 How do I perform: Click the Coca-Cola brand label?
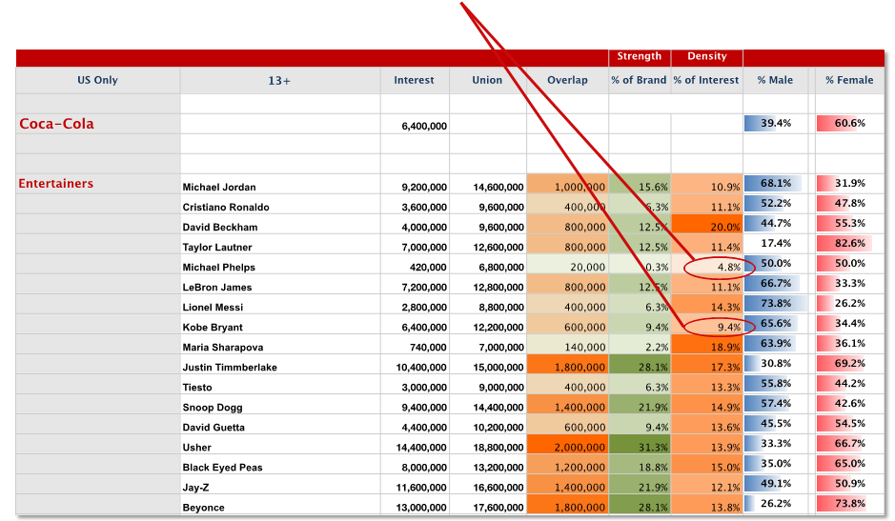click(56, 124)
